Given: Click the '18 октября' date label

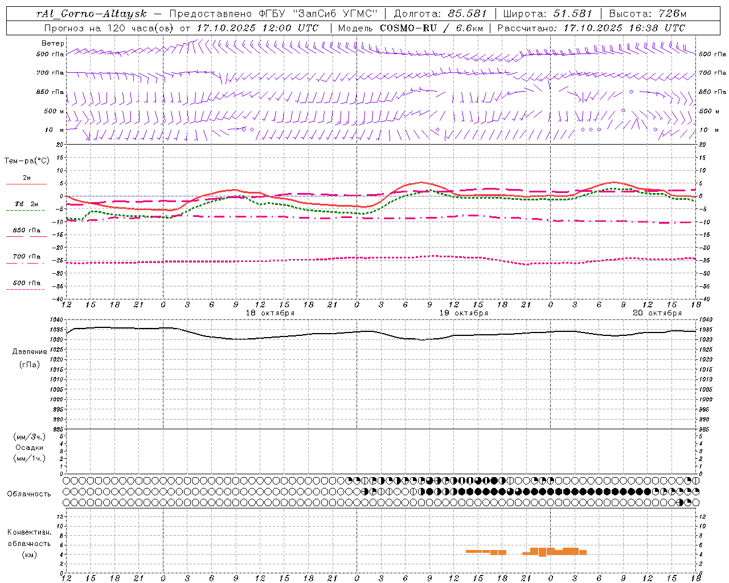Looking at the screenshot, I should tap(270, 313).
